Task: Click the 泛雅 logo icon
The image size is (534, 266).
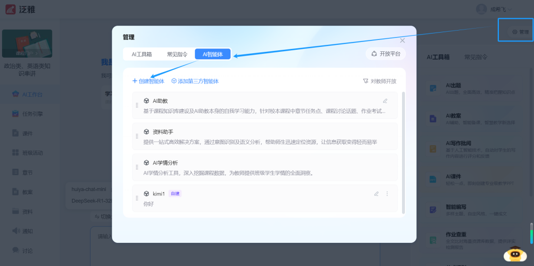Action: click(x=11, y=9)
